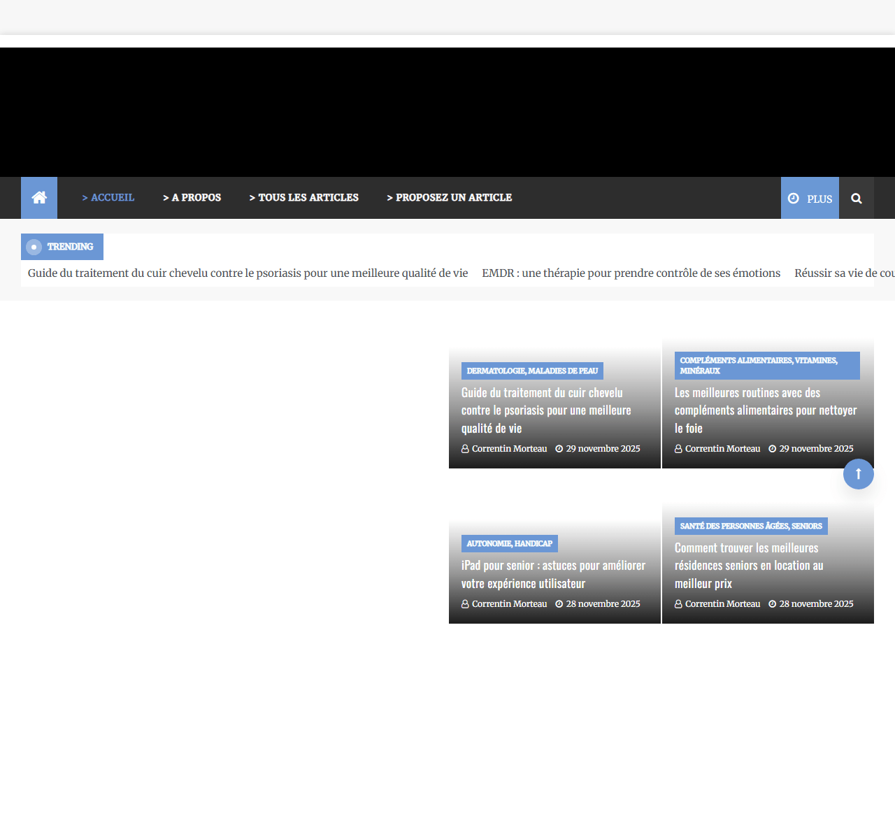Image resolution: width=895 pixels, height=839 pixels.
Task: Click the clock icon beside PLUS
Action: tap(794, 199)
